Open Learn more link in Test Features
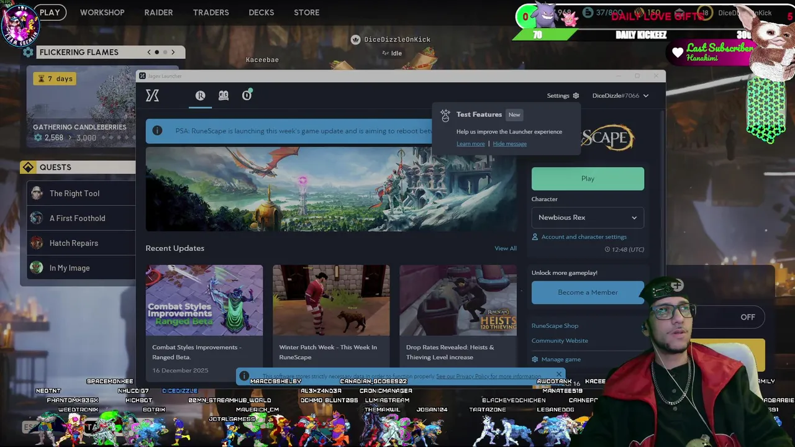This screenshot has width=795, height=447. point(470,144)
